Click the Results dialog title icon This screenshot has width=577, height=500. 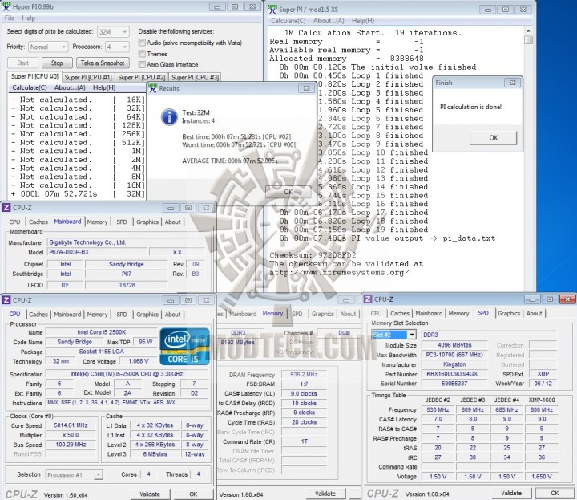tap(153, 88)
